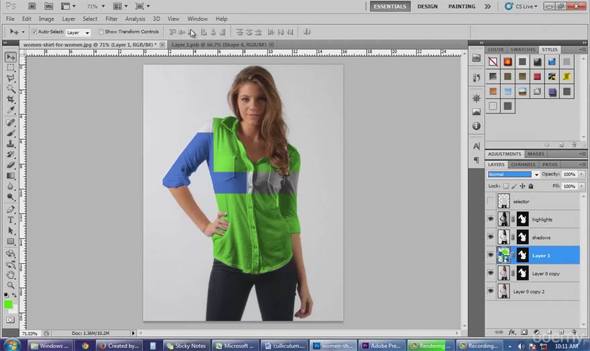Open the Filter menu

pyautogui.click(x=111, y=19)
